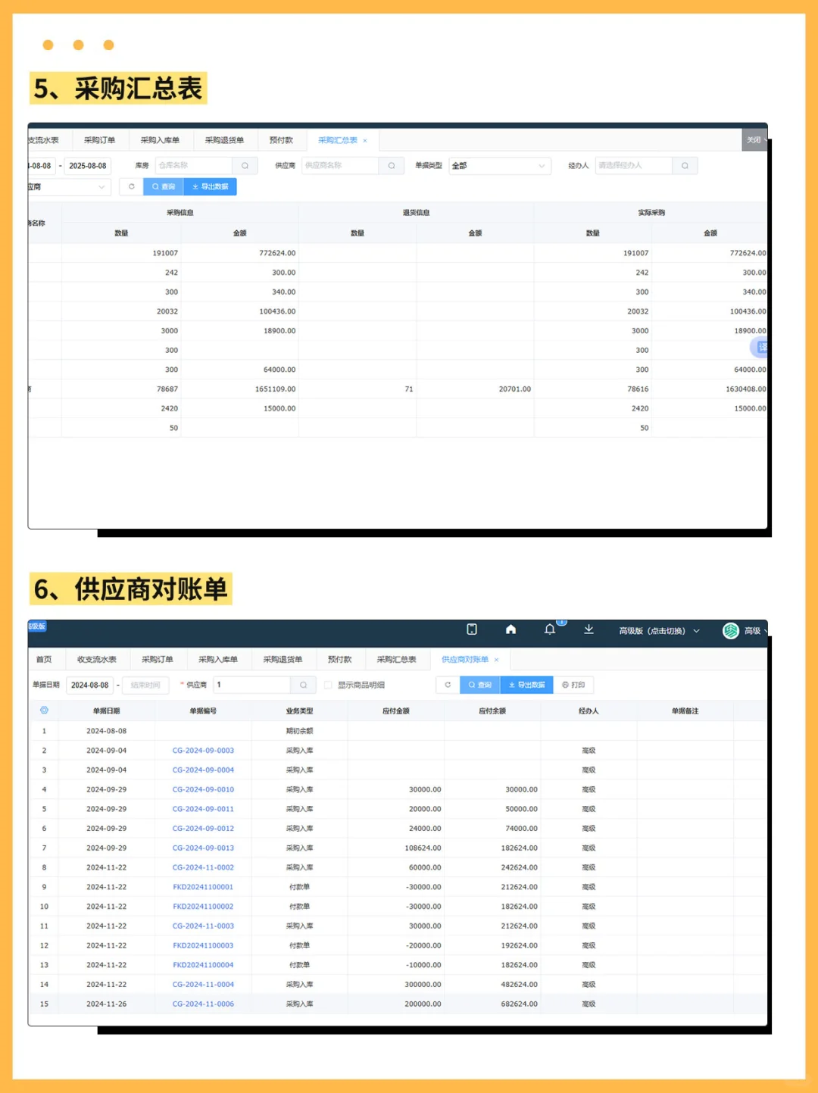The image size is (818, 1093).
Task: Click the mobile app icon in the top bar
Action: tap(472, 629)
